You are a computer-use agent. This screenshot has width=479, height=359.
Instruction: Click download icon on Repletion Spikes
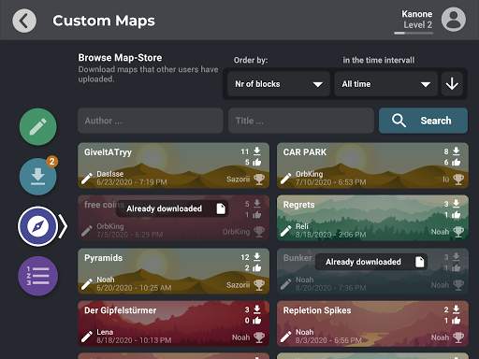click(456, 309)
